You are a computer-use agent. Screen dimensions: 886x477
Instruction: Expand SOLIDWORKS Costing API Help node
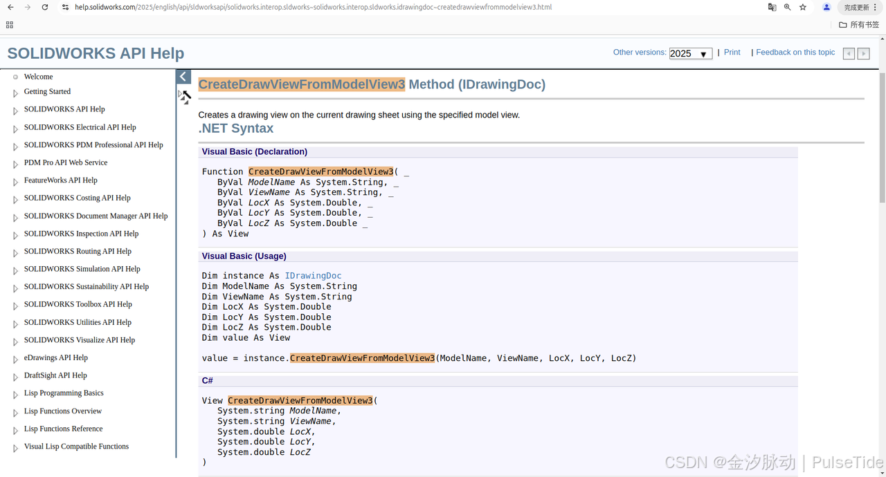tap(15, 200)
